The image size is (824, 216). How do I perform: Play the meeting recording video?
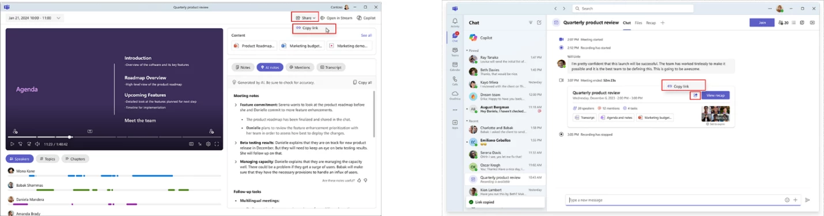12,144
